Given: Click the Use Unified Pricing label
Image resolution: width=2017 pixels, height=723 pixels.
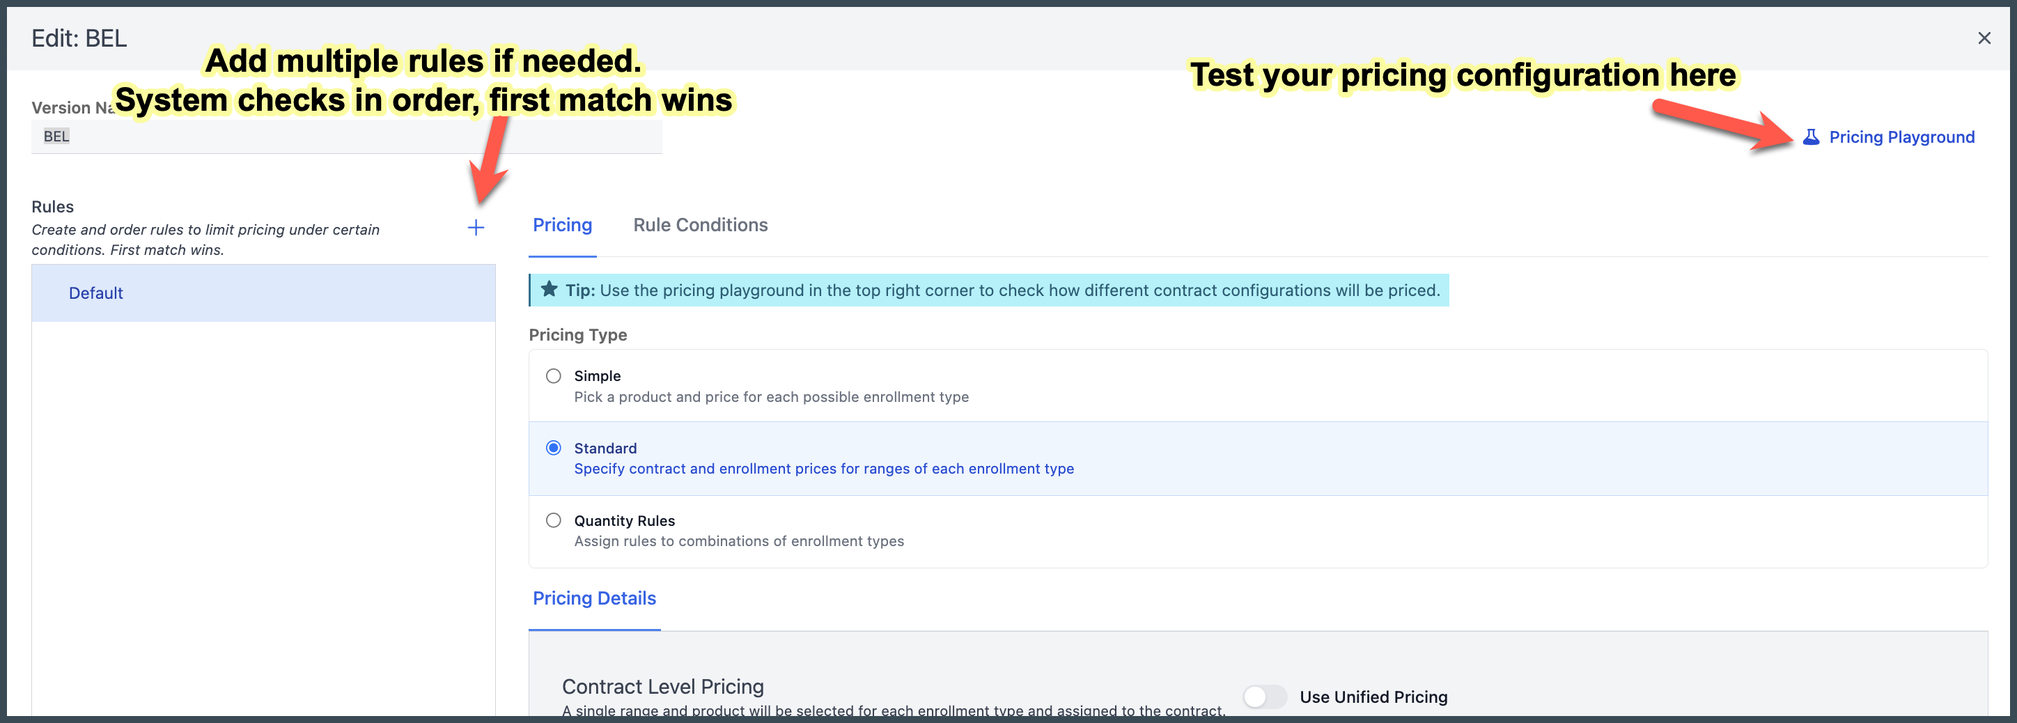Looking at the screenshot, I should [1373, 697].
